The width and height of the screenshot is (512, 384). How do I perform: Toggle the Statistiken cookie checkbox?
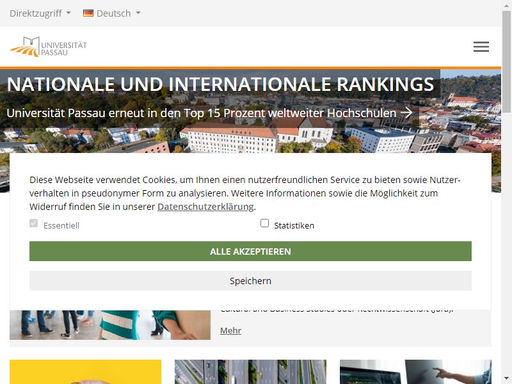[x=264, y=223]
